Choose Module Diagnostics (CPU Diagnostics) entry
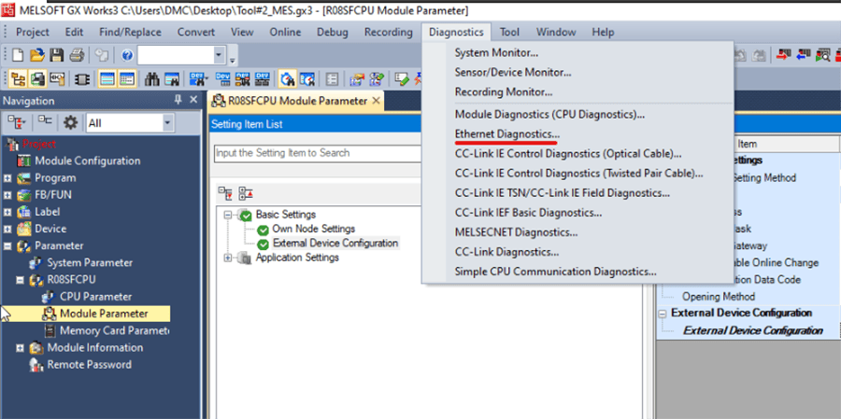841x419 pixels. click(549, 114)
